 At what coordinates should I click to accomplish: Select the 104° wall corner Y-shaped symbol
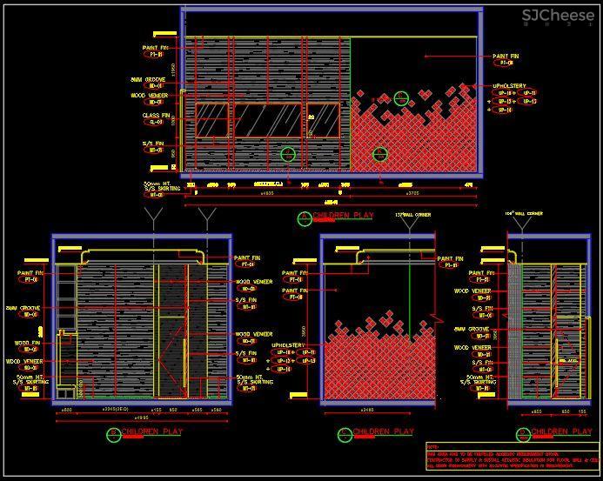[522, 224]
